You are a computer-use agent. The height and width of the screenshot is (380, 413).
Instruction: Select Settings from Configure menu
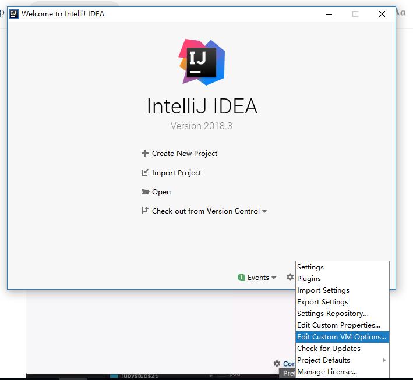click(x=342, y=267)
